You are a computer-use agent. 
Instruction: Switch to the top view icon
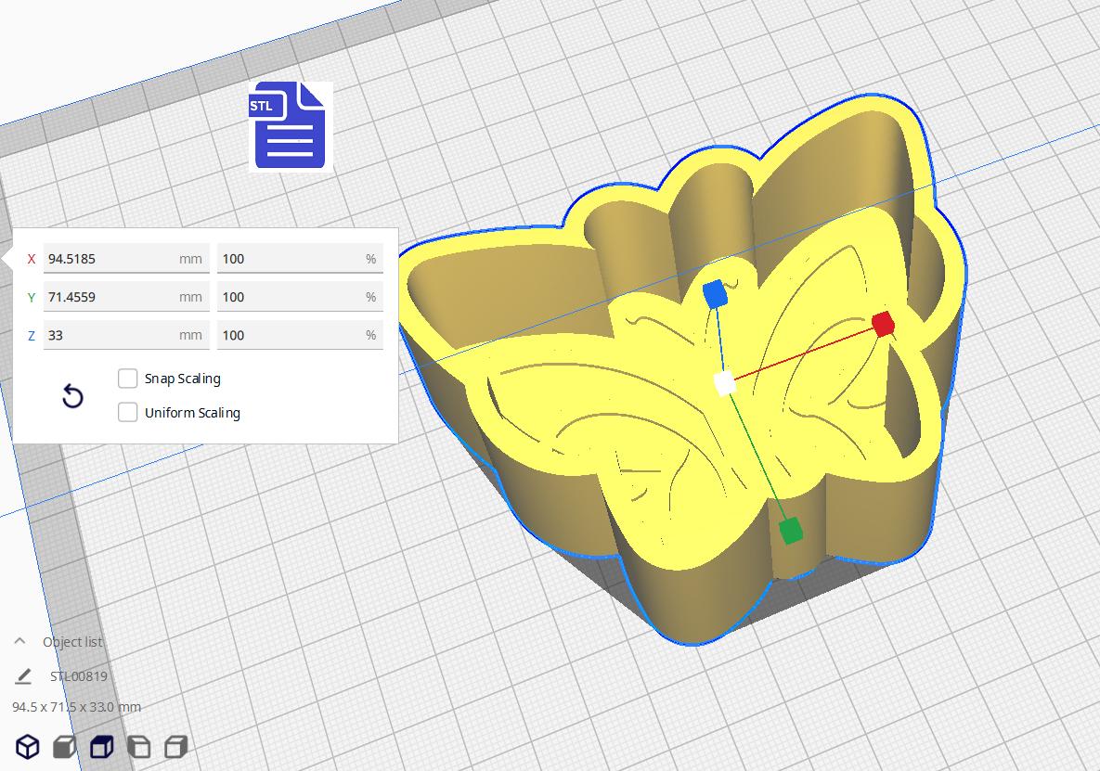[x=100, y=745]
